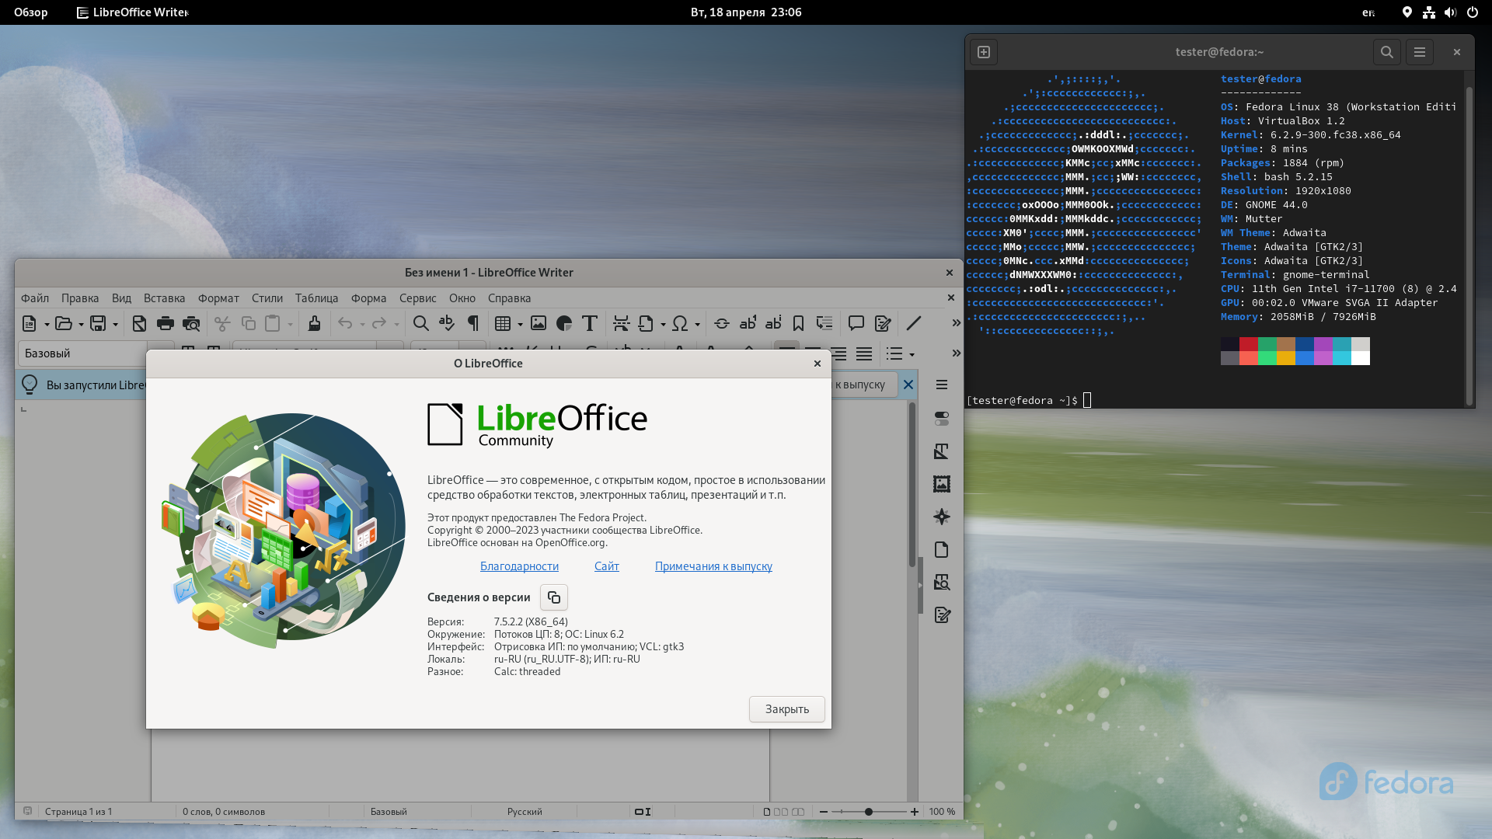The height and width of the screenshot is (839, 1492).
Task: Open the Сервис menu
Action: (417, 298)
